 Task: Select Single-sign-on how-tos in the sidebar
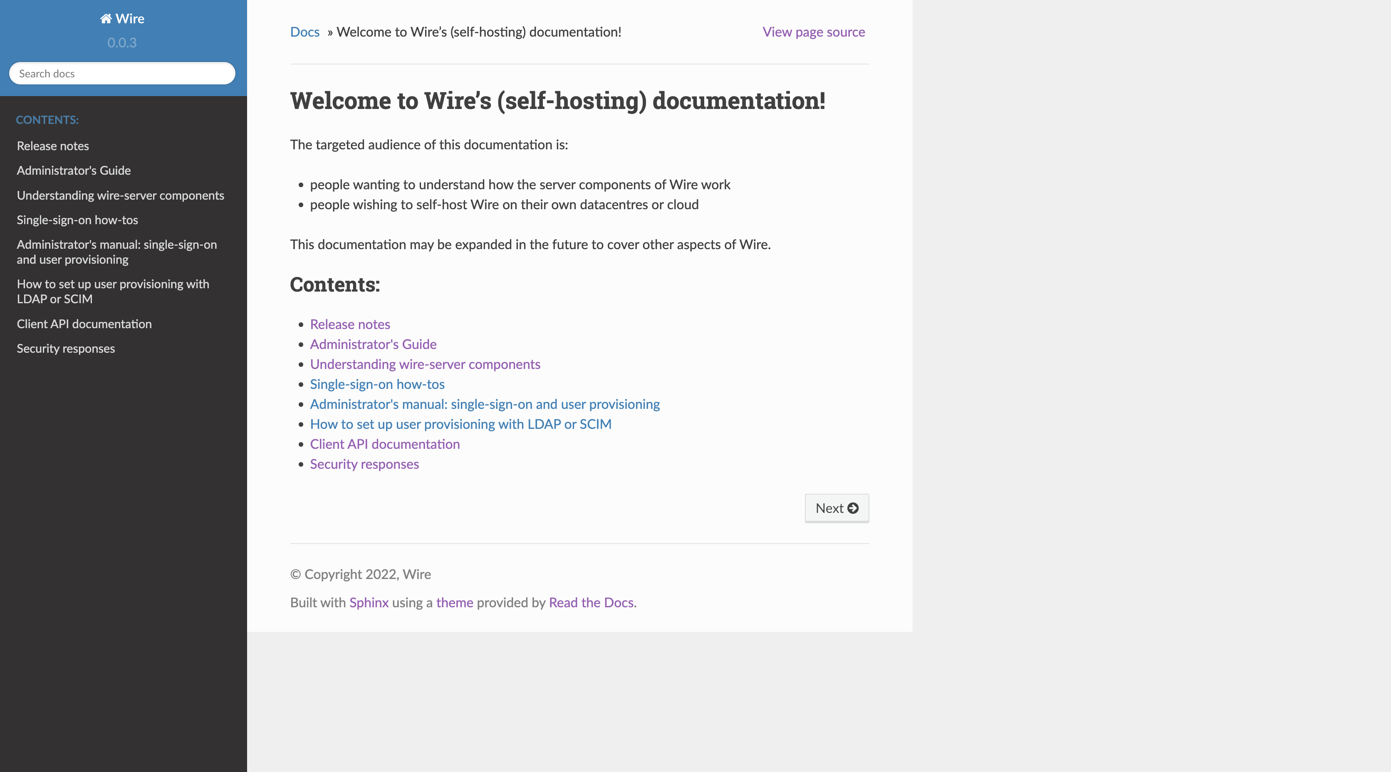pyautogui.click(x=77, y=220)
